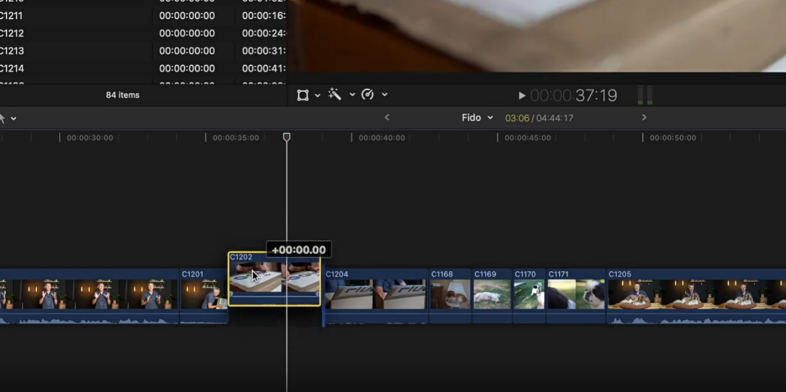Go forward in timeline history
The width and height of the screenshot is (786, 392).
(644, 117)
